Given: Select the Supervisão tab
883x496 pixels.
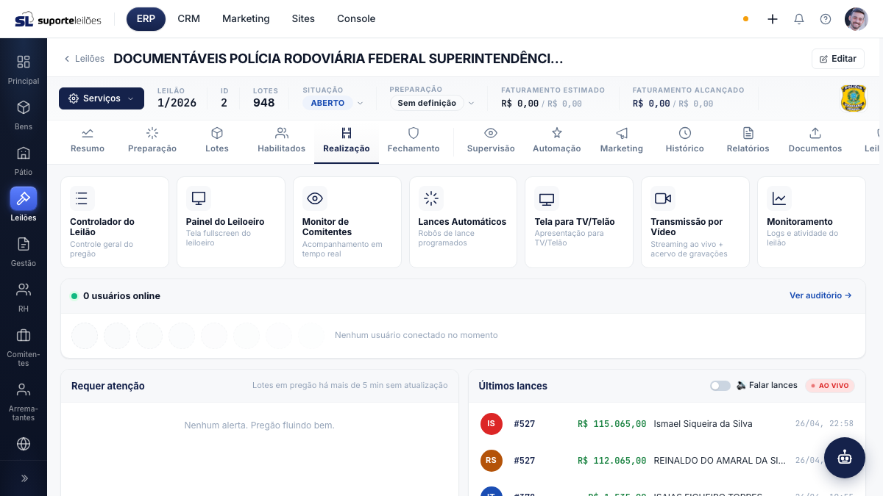Looking at the screenshot, I should pyautogui.click(x=491, y=140).
